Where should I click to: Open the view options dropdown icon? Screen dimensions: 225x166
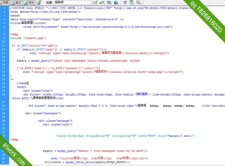tap(132, 3)
